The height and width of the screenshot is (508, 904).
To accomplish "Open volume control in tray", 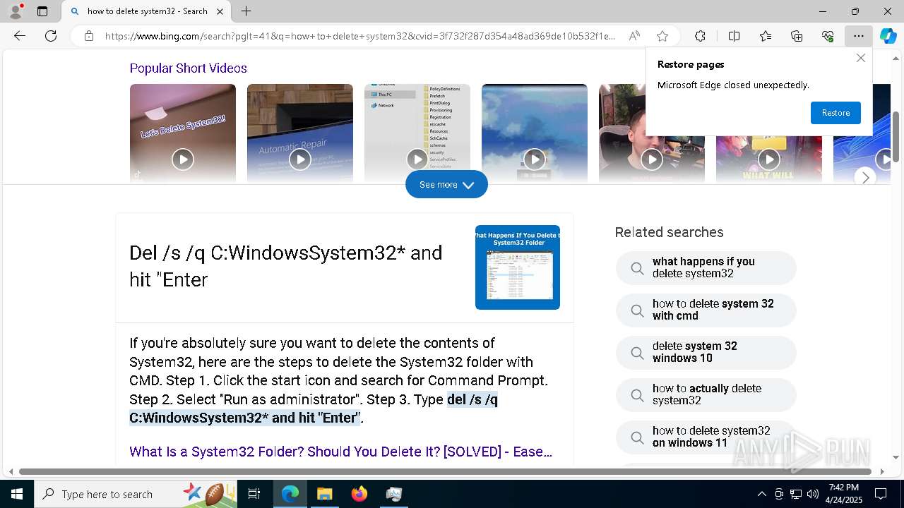I will (x=813, y=494).
